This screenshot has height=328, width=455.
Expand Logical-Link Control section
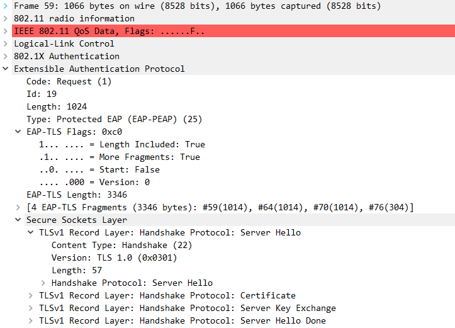(x=6, y=43)
